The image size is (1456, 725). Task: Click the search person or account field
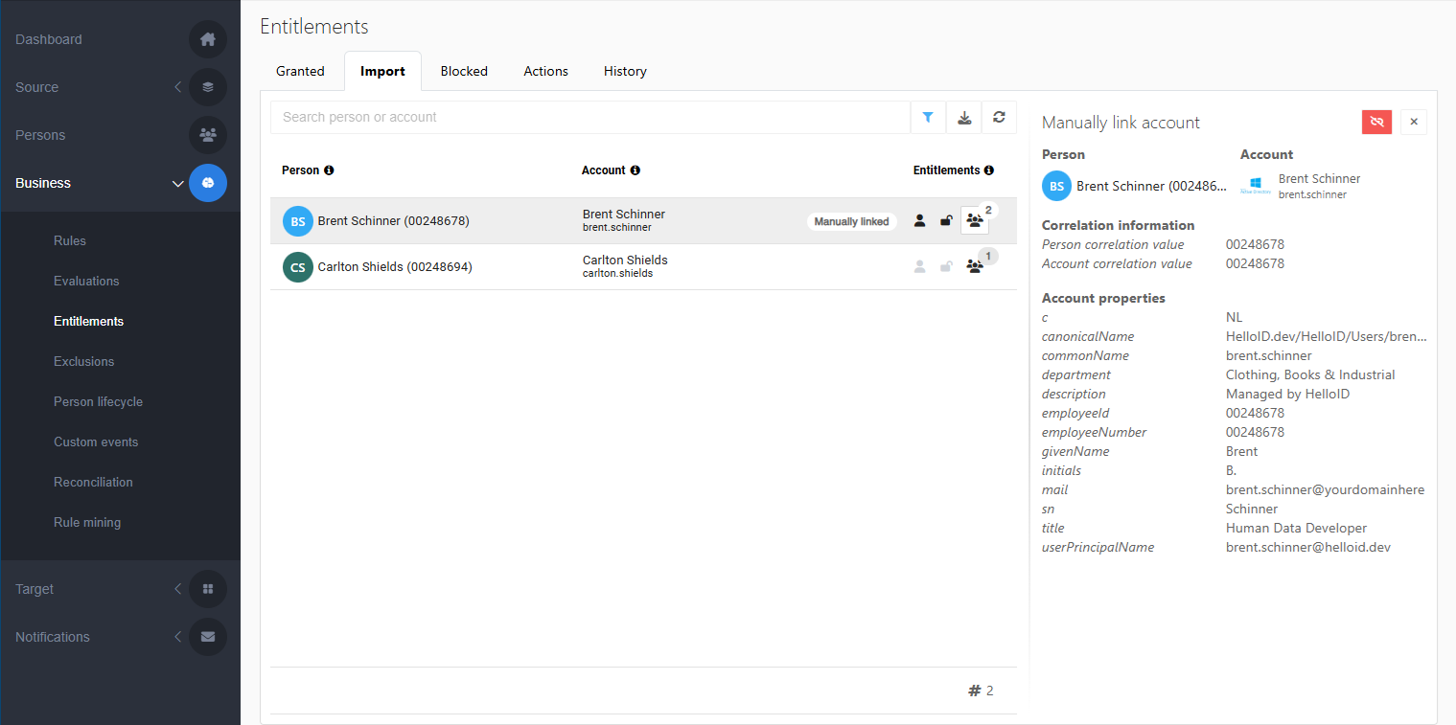point(589,117)
